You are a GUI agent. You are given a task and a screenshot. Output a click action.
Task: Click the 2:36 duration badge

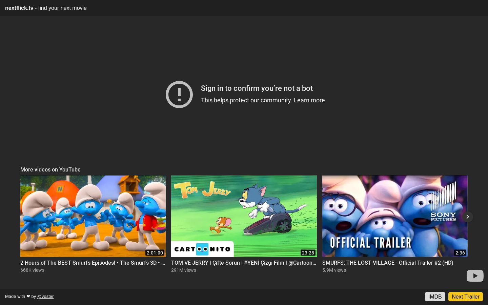coord(460,253)
